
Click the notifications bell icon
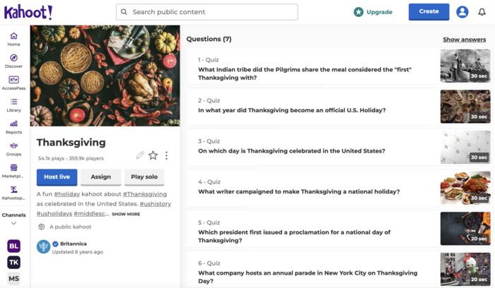(x=482, y=12)
